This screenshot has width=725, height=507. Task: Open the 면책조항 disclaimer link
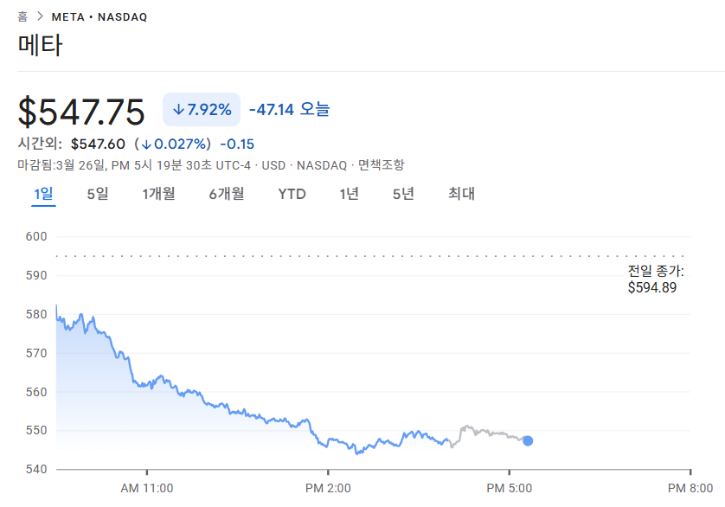(382, 165)
